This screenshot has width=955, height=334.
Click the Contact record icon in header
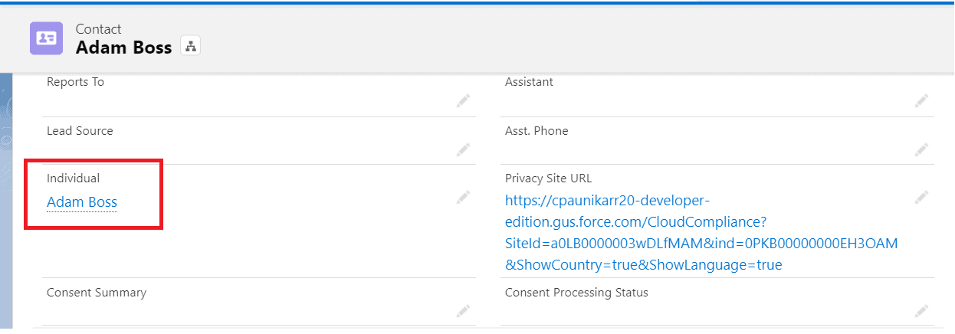46,38
